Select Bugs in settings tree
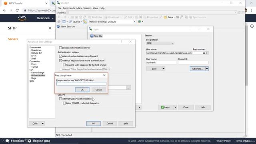Screen dimensions: 256x144 pyautogui.click(x=34, y=78)
